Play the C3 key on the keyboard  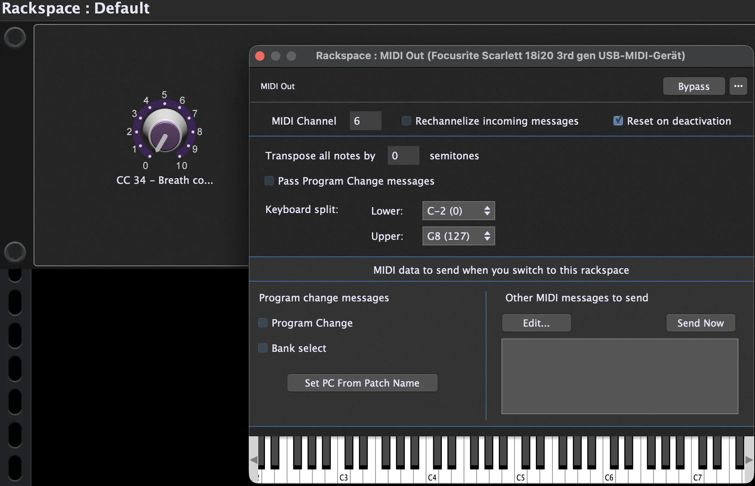(x=344, y=477)
